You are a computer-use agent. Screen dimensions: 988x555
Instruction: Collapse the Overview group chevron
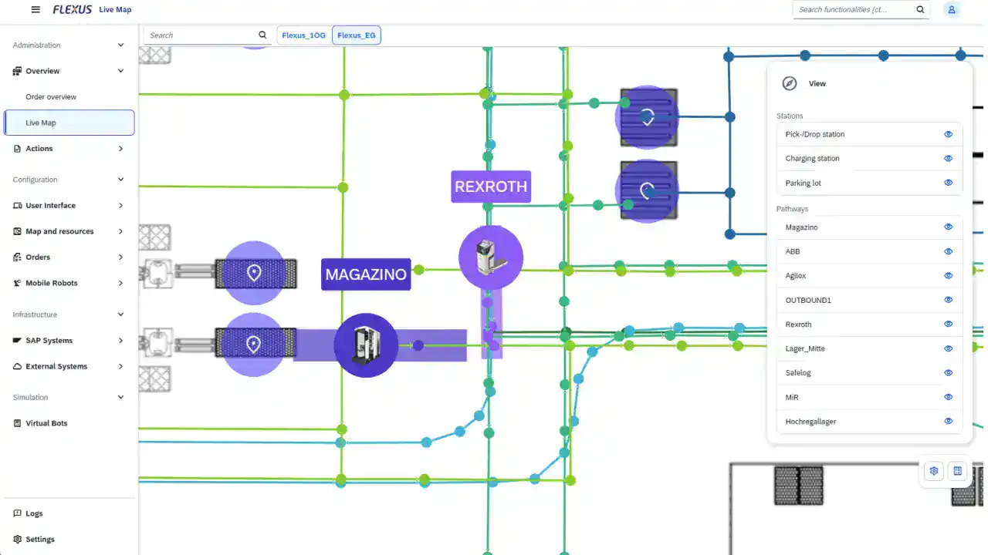click(x=120, y=71)
